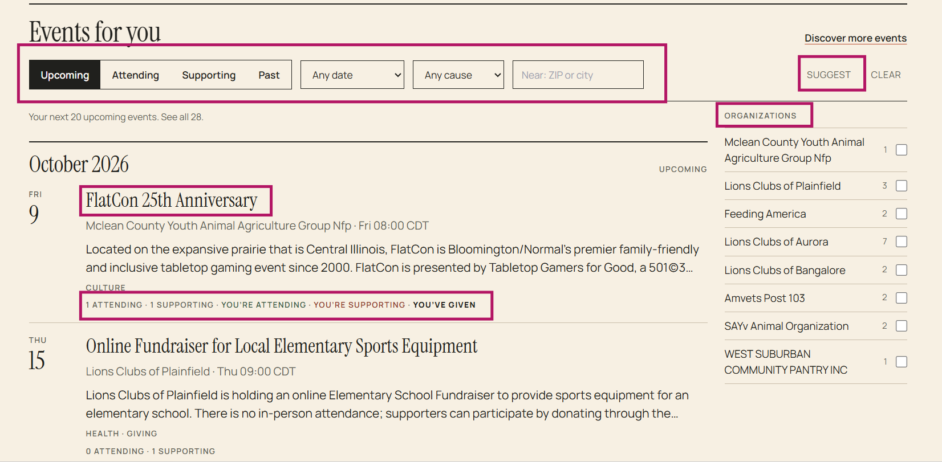The width and height of the screenshot is (942, 462).
Task: Select the Past events tab
Action: point(269,75)
